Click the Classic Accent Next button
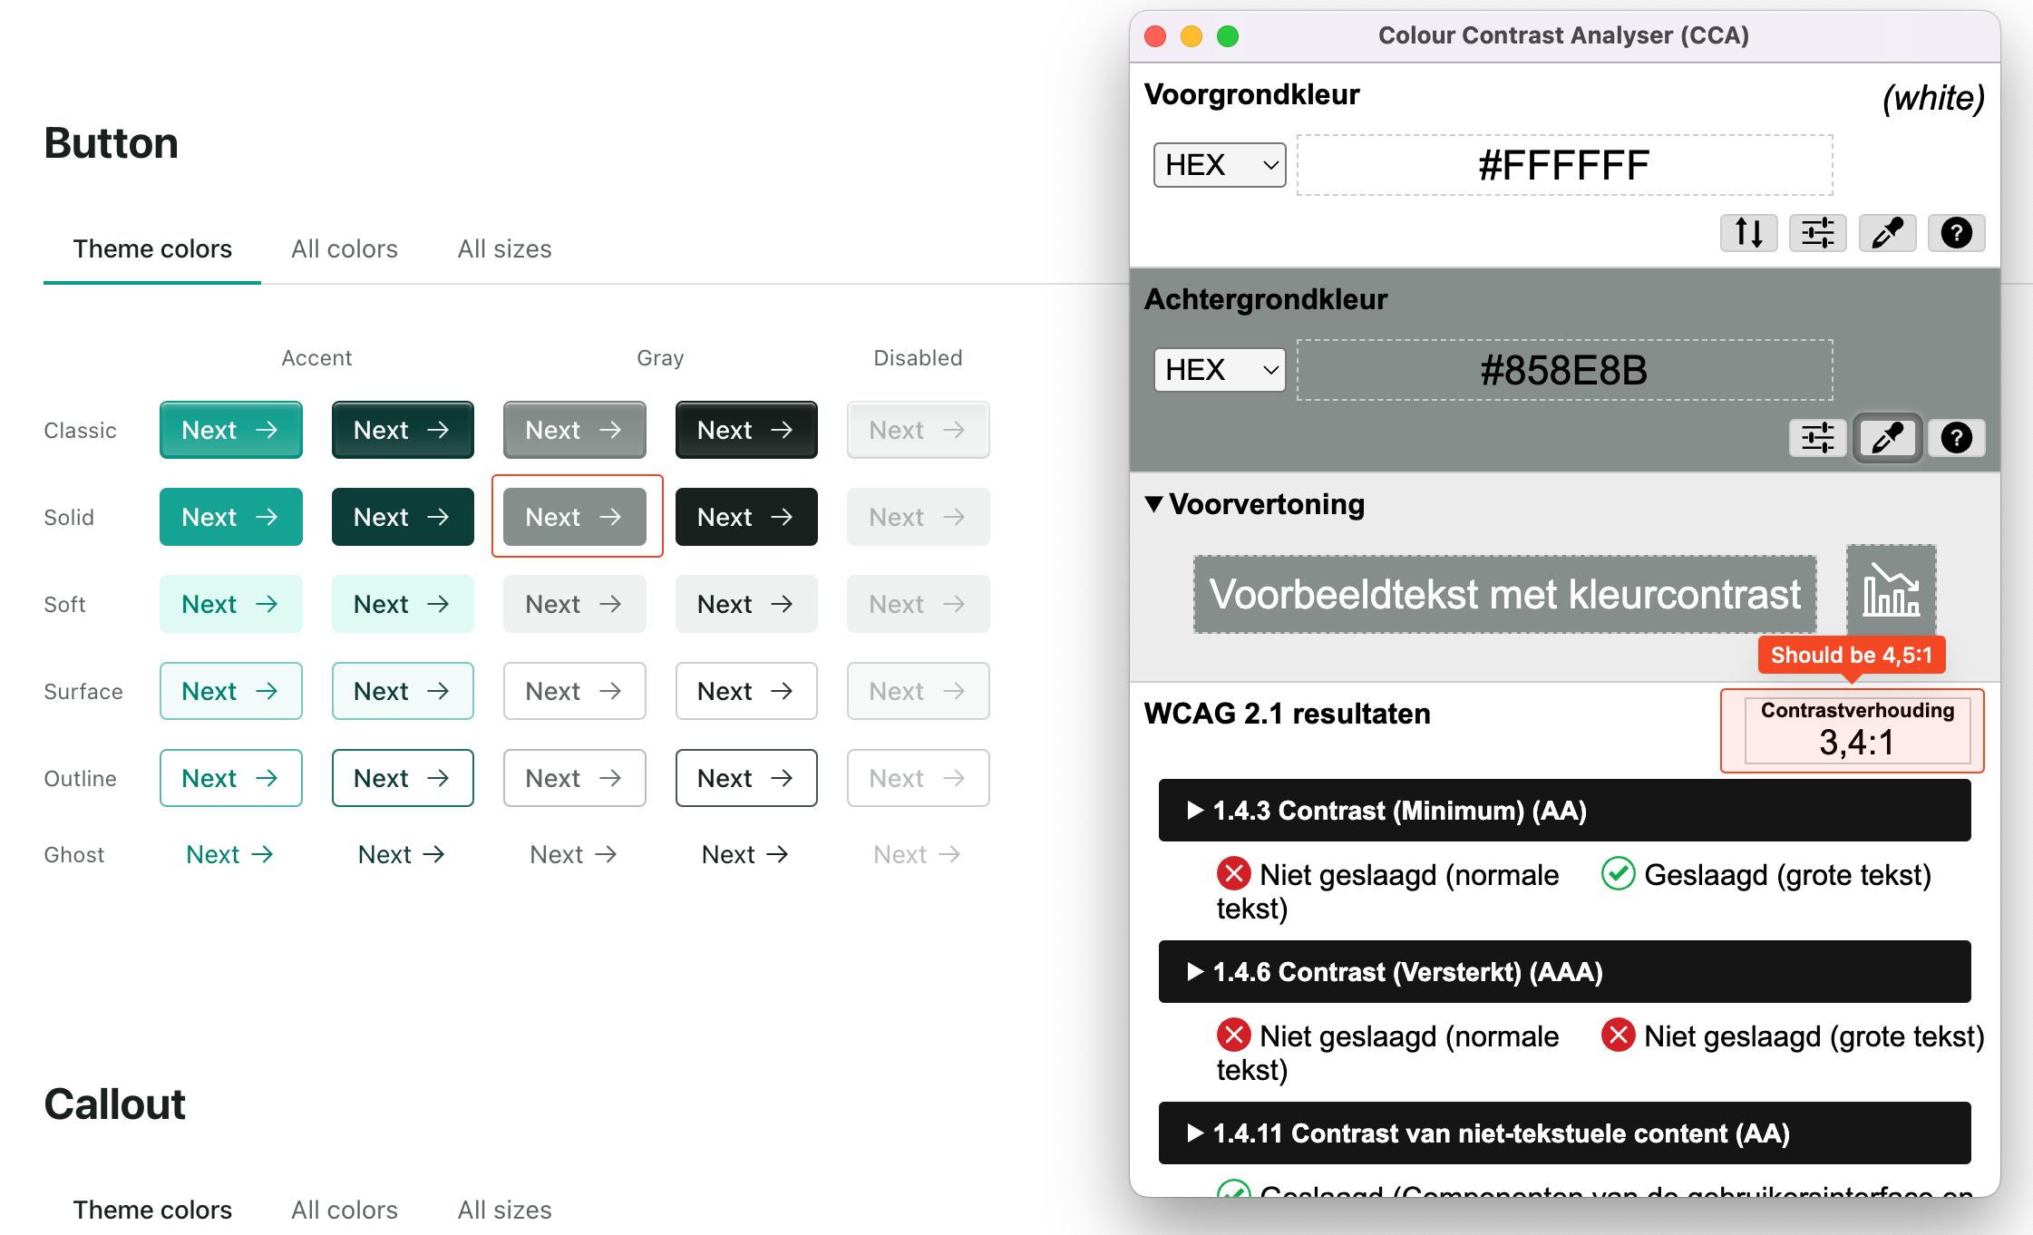Image resolution: width=2033 pixels, height=1235 pixels. pos(230,430)
